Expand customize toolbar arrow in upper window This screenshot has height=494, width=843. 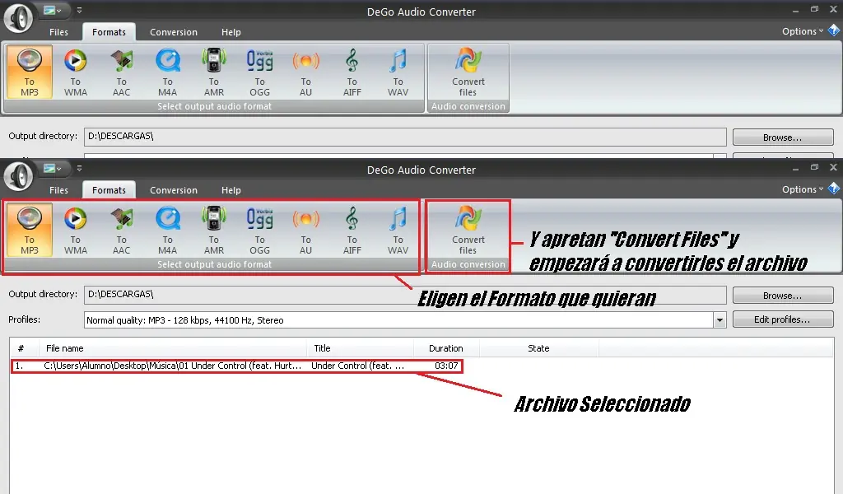tap(80, 10)
